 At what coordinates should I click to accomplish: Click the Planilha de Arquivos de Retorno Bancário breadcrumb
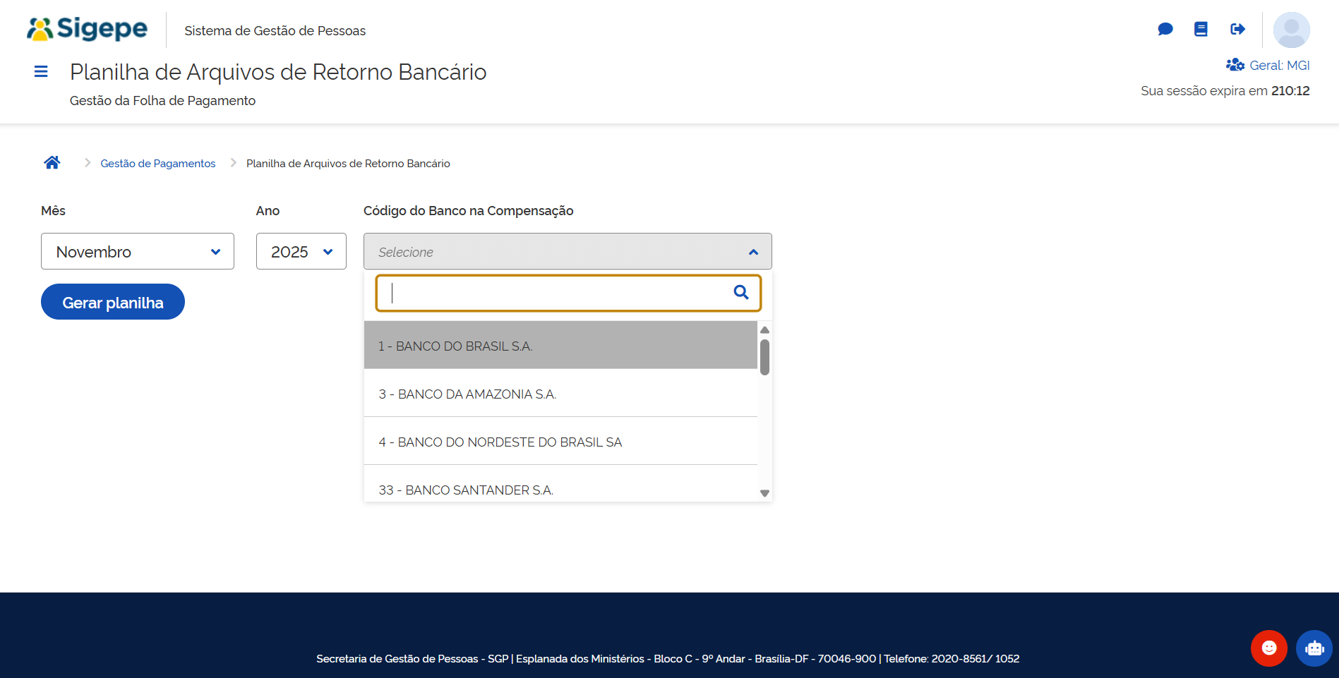click(x=347, y=163)
